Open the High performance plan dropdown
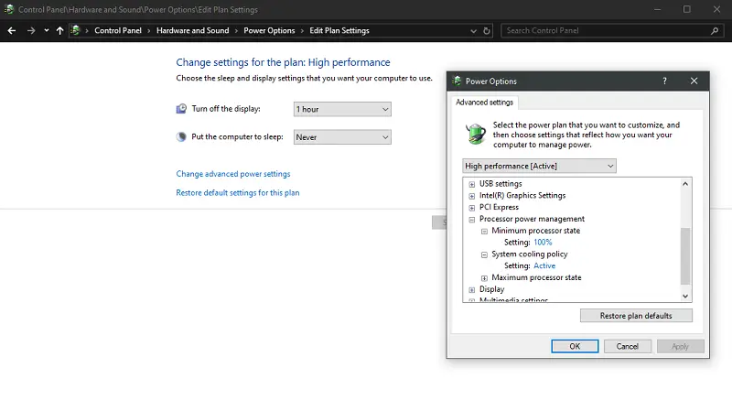Screen dimensions: 732x411 click(x=539, y=166)
